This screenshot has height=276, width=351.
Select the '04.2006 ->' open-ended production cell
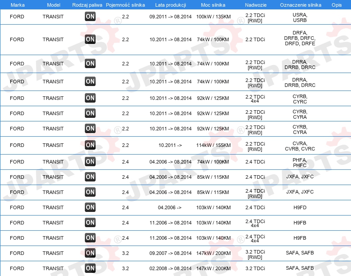170,207
